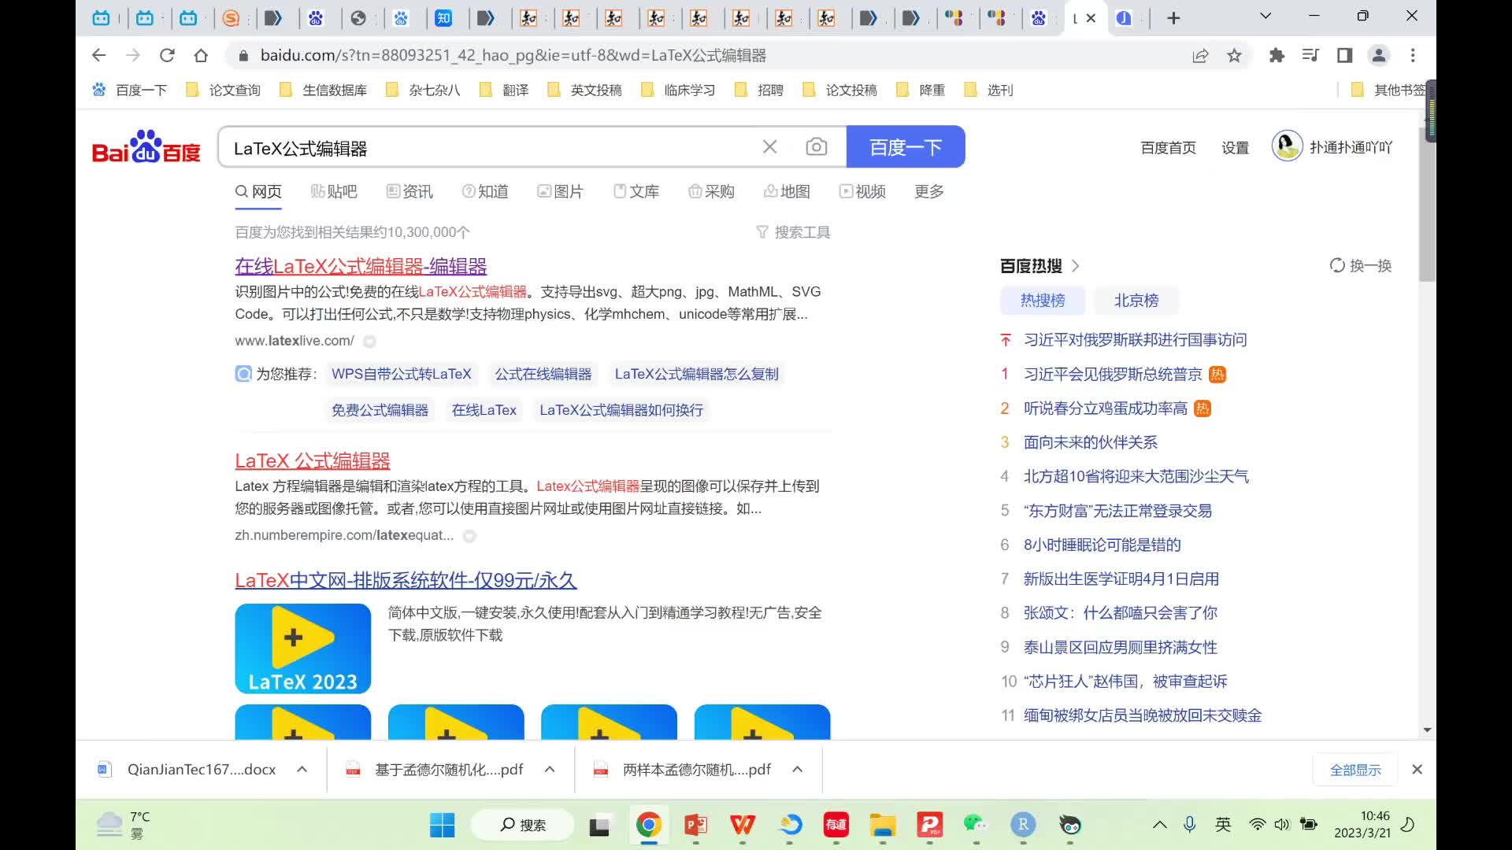Viewport: 1512px width, 850px height.
Task: Show hidden system tray icons
Action: (x=1159, y=825)
